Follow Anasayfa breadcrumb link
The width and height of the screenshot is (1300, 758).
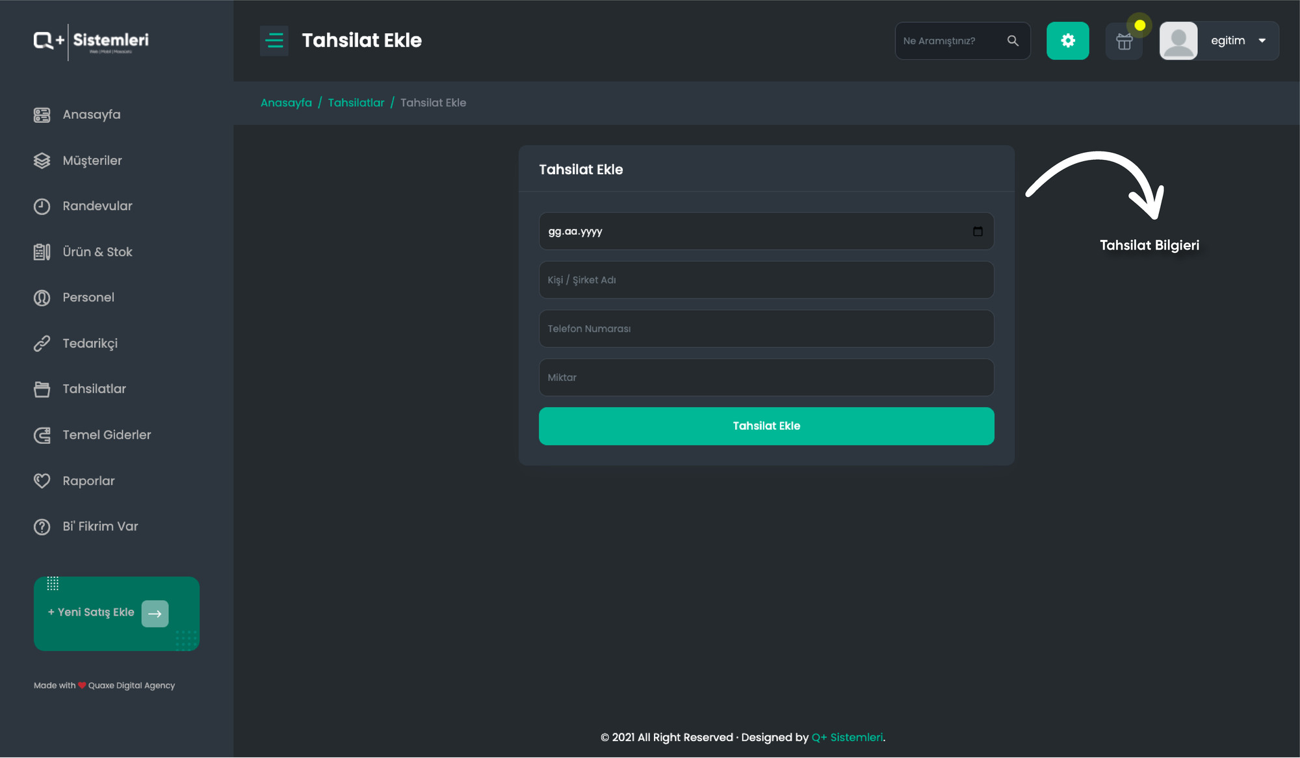click(286, 103)
